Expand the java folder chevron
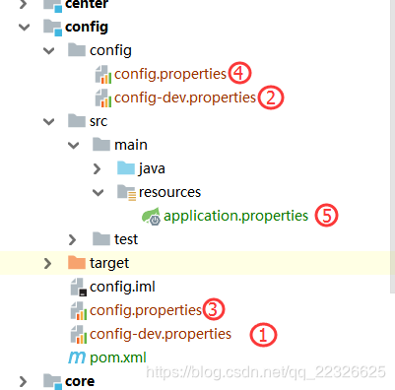Image resolution: width=395 pixels, height=390 pixels. pos(98,168)
